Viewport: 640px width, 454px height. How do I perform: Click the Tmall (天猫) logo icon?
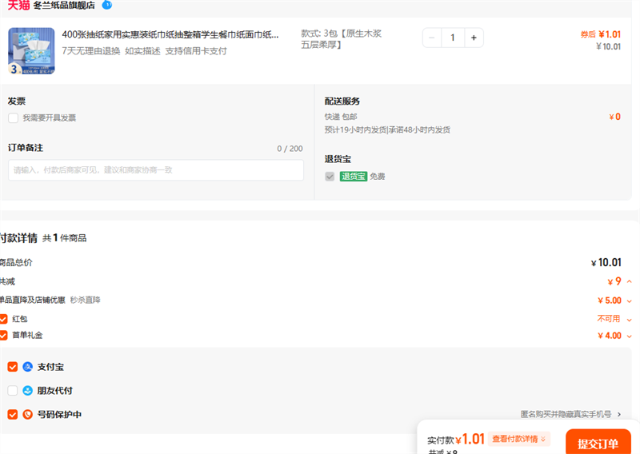[18, 5]
